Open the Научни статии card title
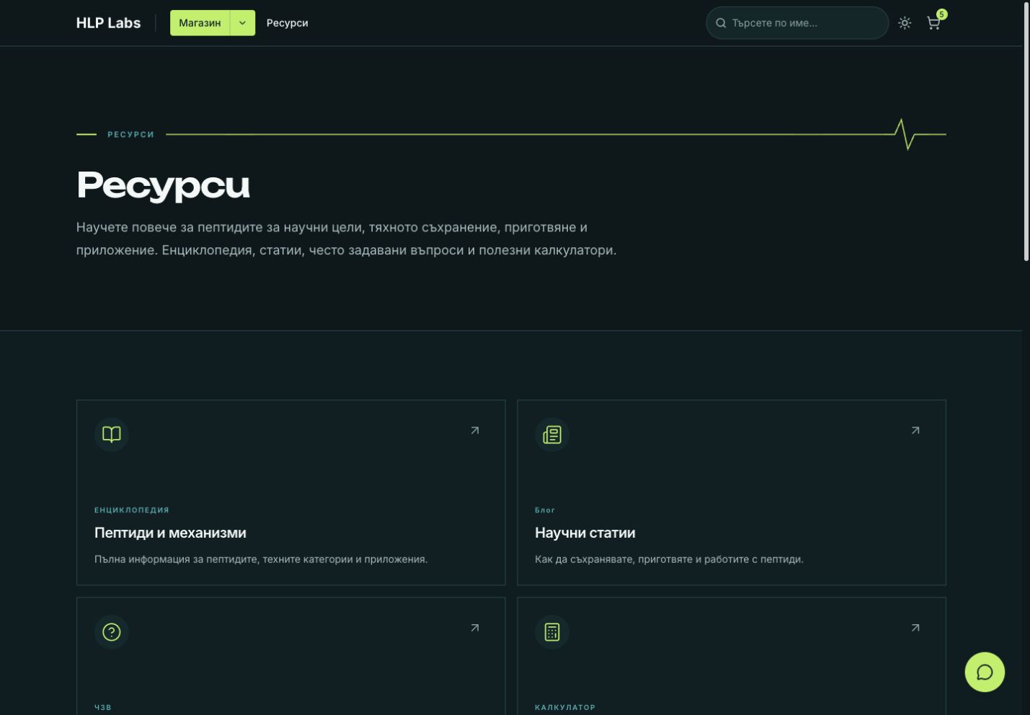The height and width of the screenshot is (715, 1030). point(585,533)
